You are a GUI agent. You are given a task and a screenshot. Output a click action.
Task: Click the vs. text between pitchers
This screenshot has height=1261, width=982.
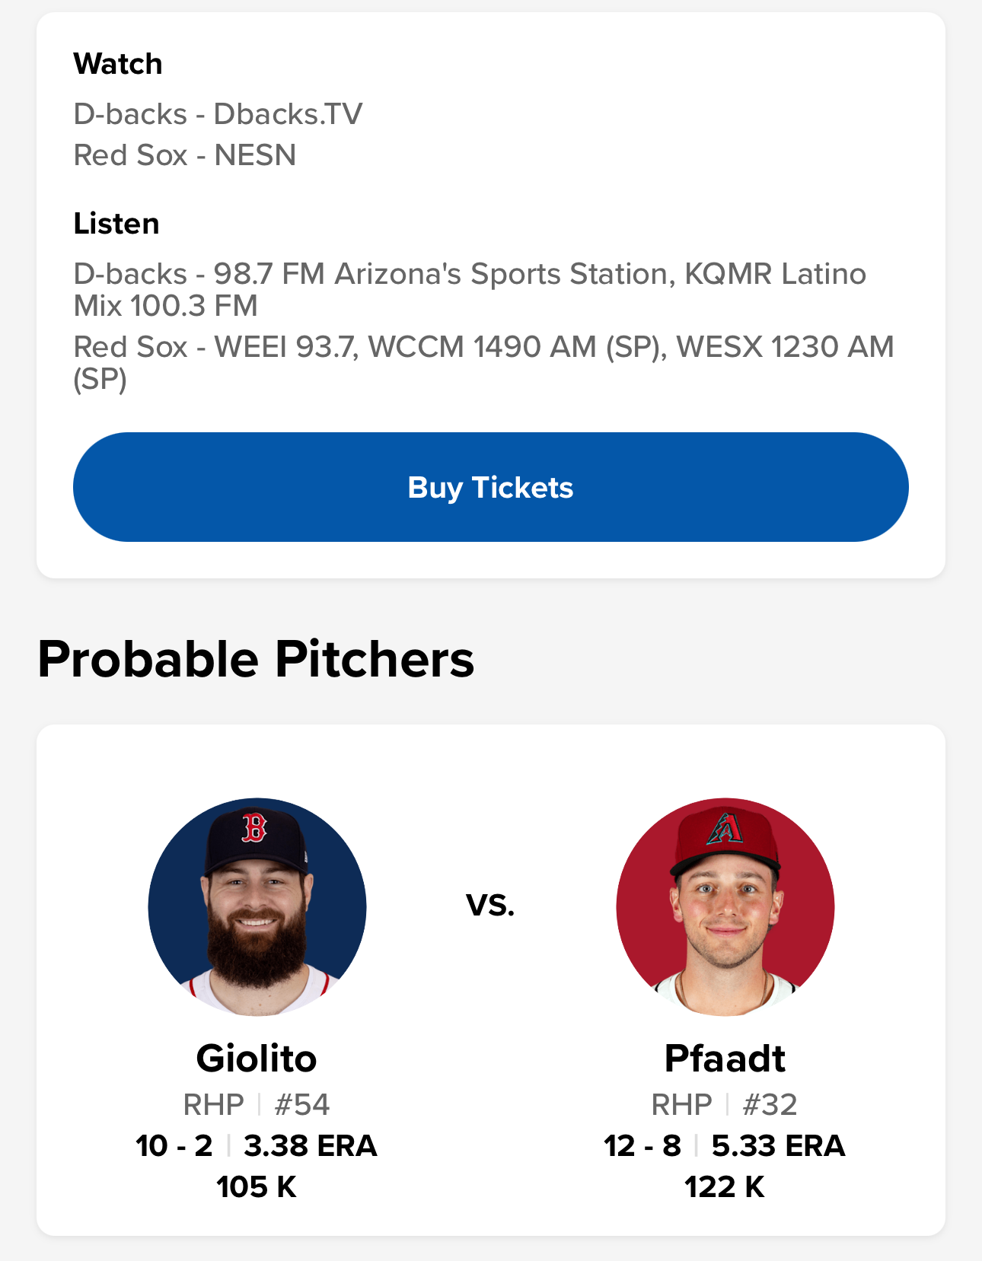point(490,905)
